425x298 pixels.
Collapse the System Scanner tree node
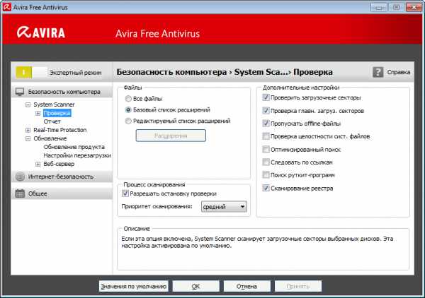click(28, 105)
